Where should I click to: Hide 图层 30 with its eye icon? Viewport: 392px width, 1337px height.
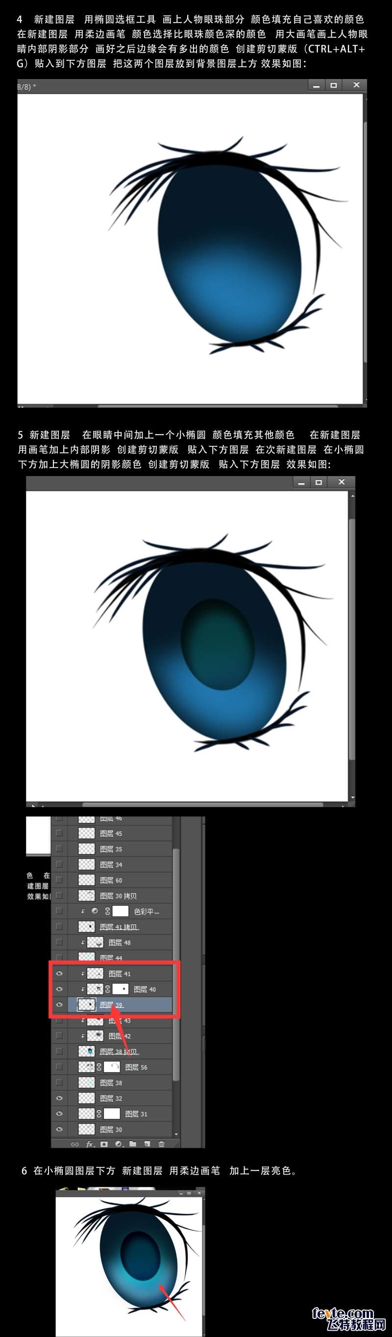click(x=59, y=1129)
